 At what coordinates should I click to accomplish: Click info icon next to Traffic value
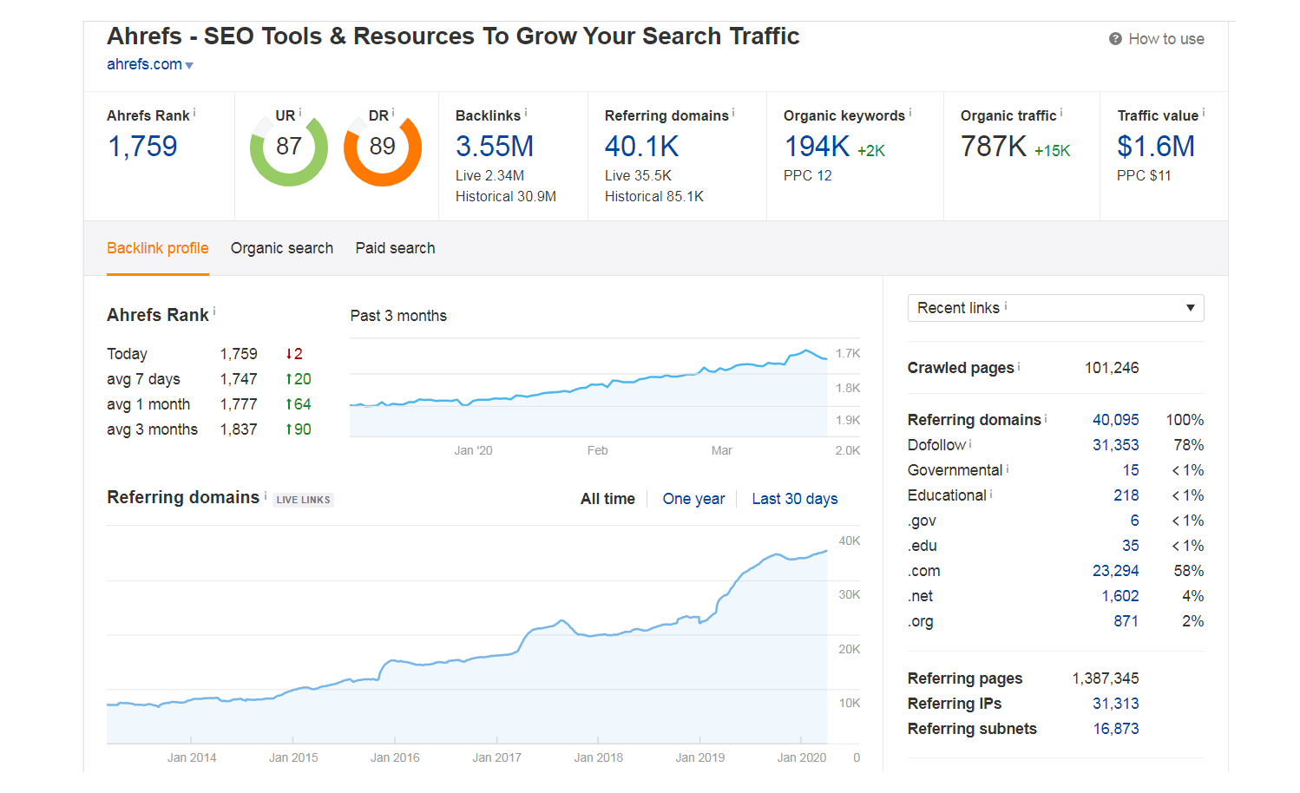1204,112
